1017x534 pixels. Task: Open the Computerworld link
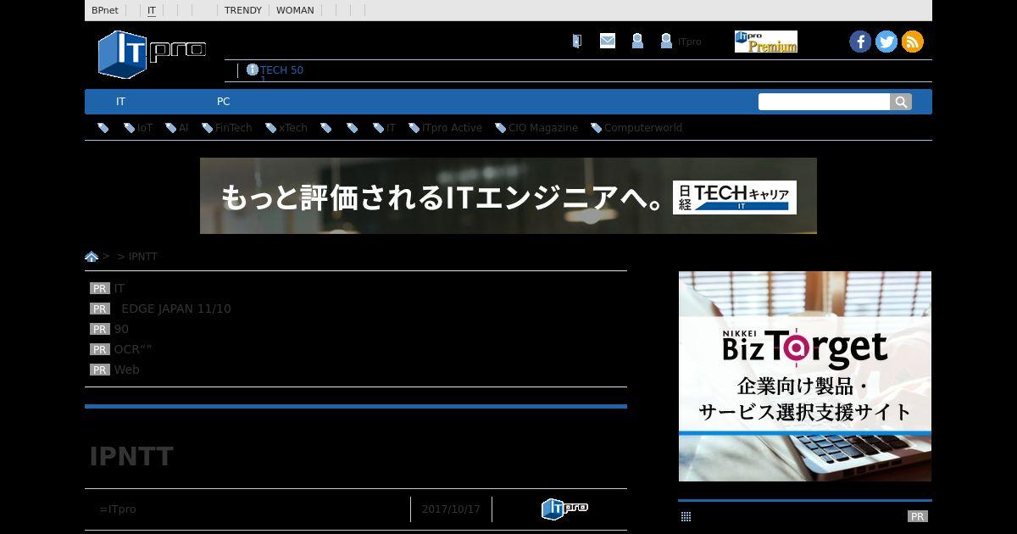643,128
